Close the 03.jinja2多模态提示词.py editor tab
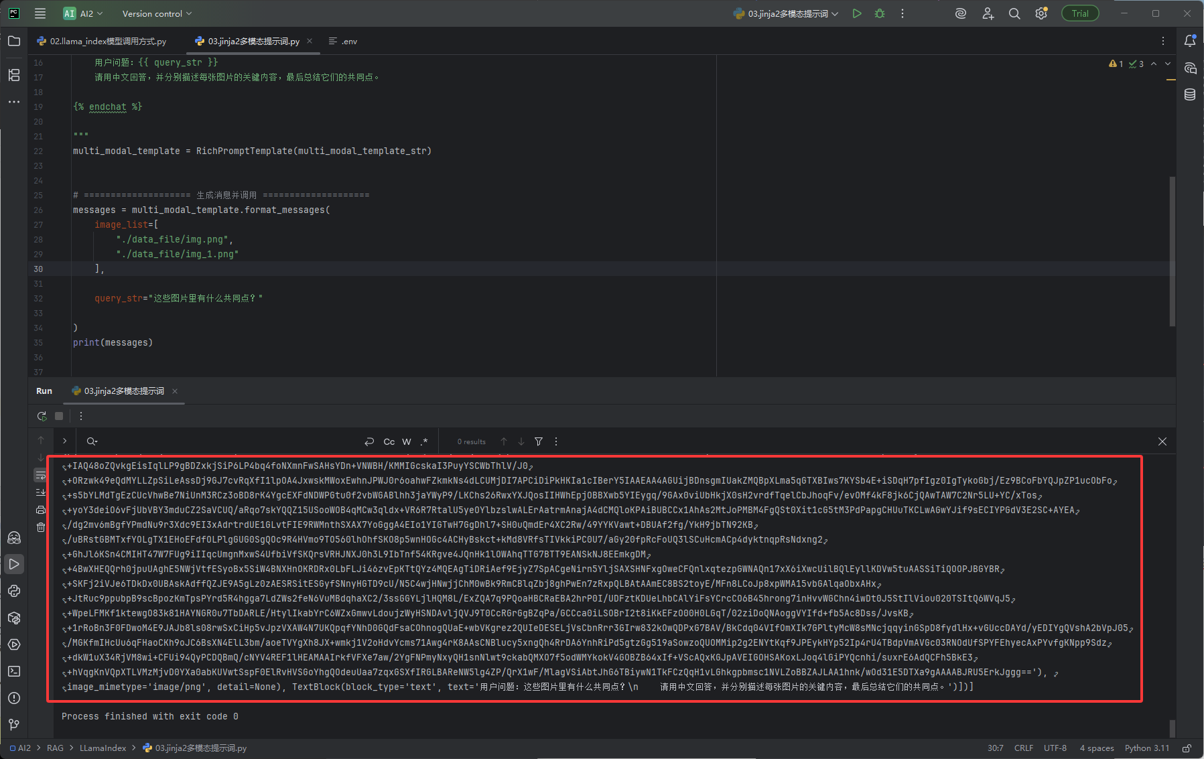 tap(310, 41)
